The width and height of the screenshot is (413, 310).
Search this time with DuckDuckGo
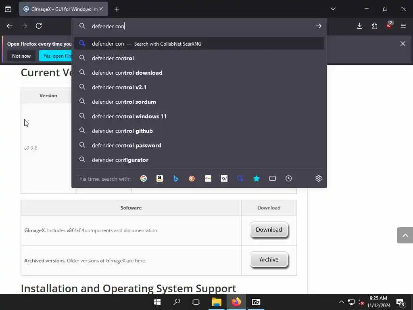click(192, 178)
